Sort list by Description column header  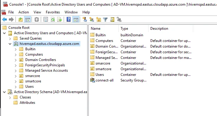tap(171, 29)
